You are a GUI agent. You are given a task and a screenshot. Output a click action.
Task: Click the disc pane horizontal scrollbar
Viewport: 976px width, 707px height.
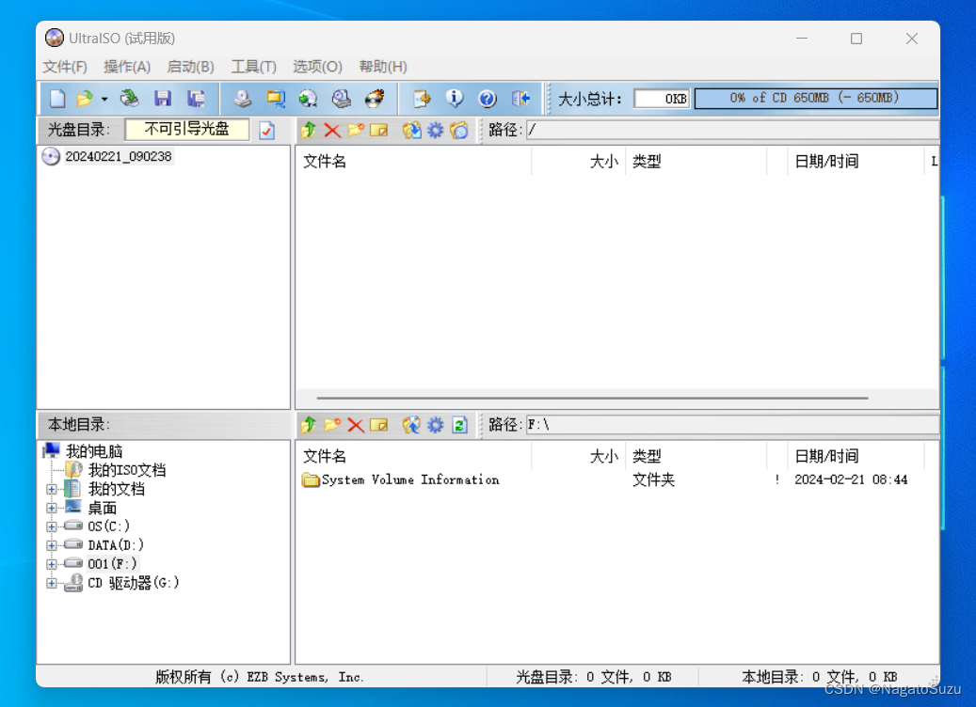592,398
